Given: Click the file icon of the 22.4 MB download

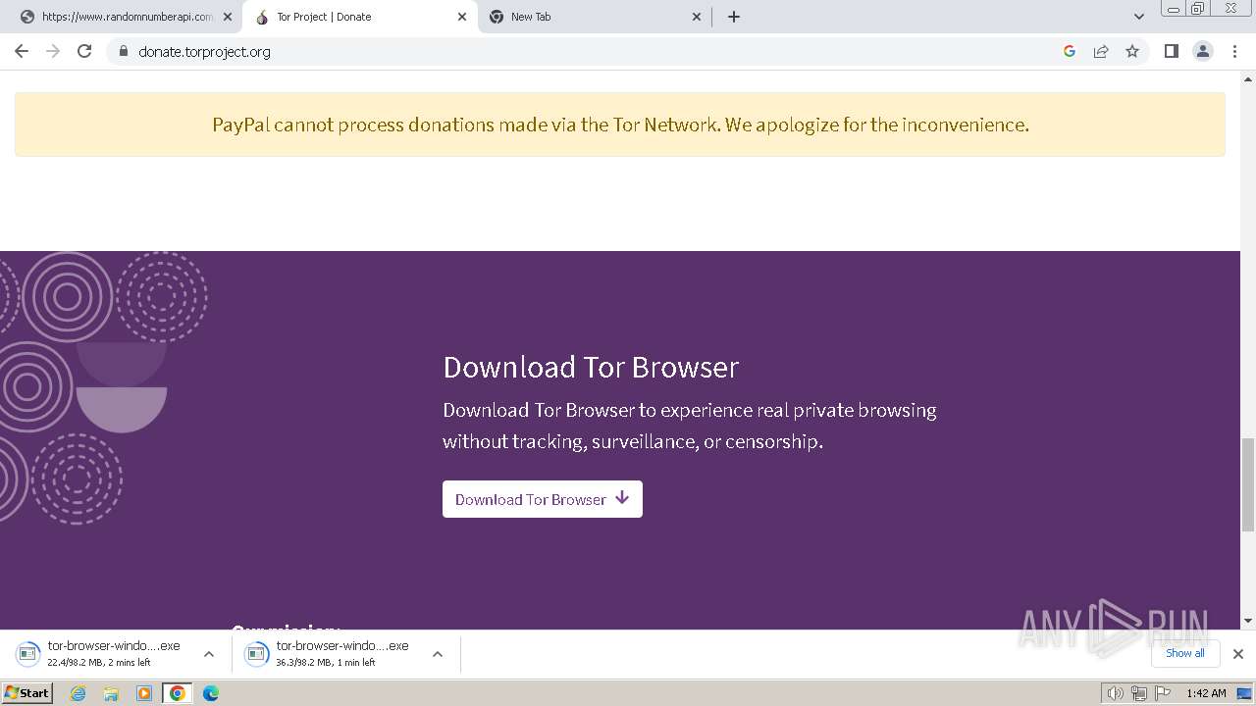Looking at the screenshot, I should pos(28,653).
